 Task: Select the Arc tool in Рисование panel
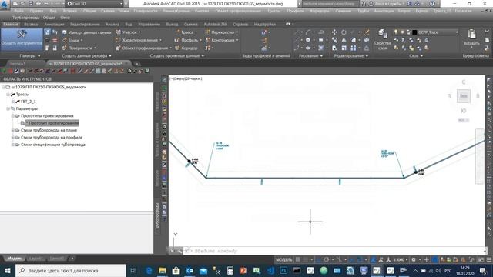[308, 32]
